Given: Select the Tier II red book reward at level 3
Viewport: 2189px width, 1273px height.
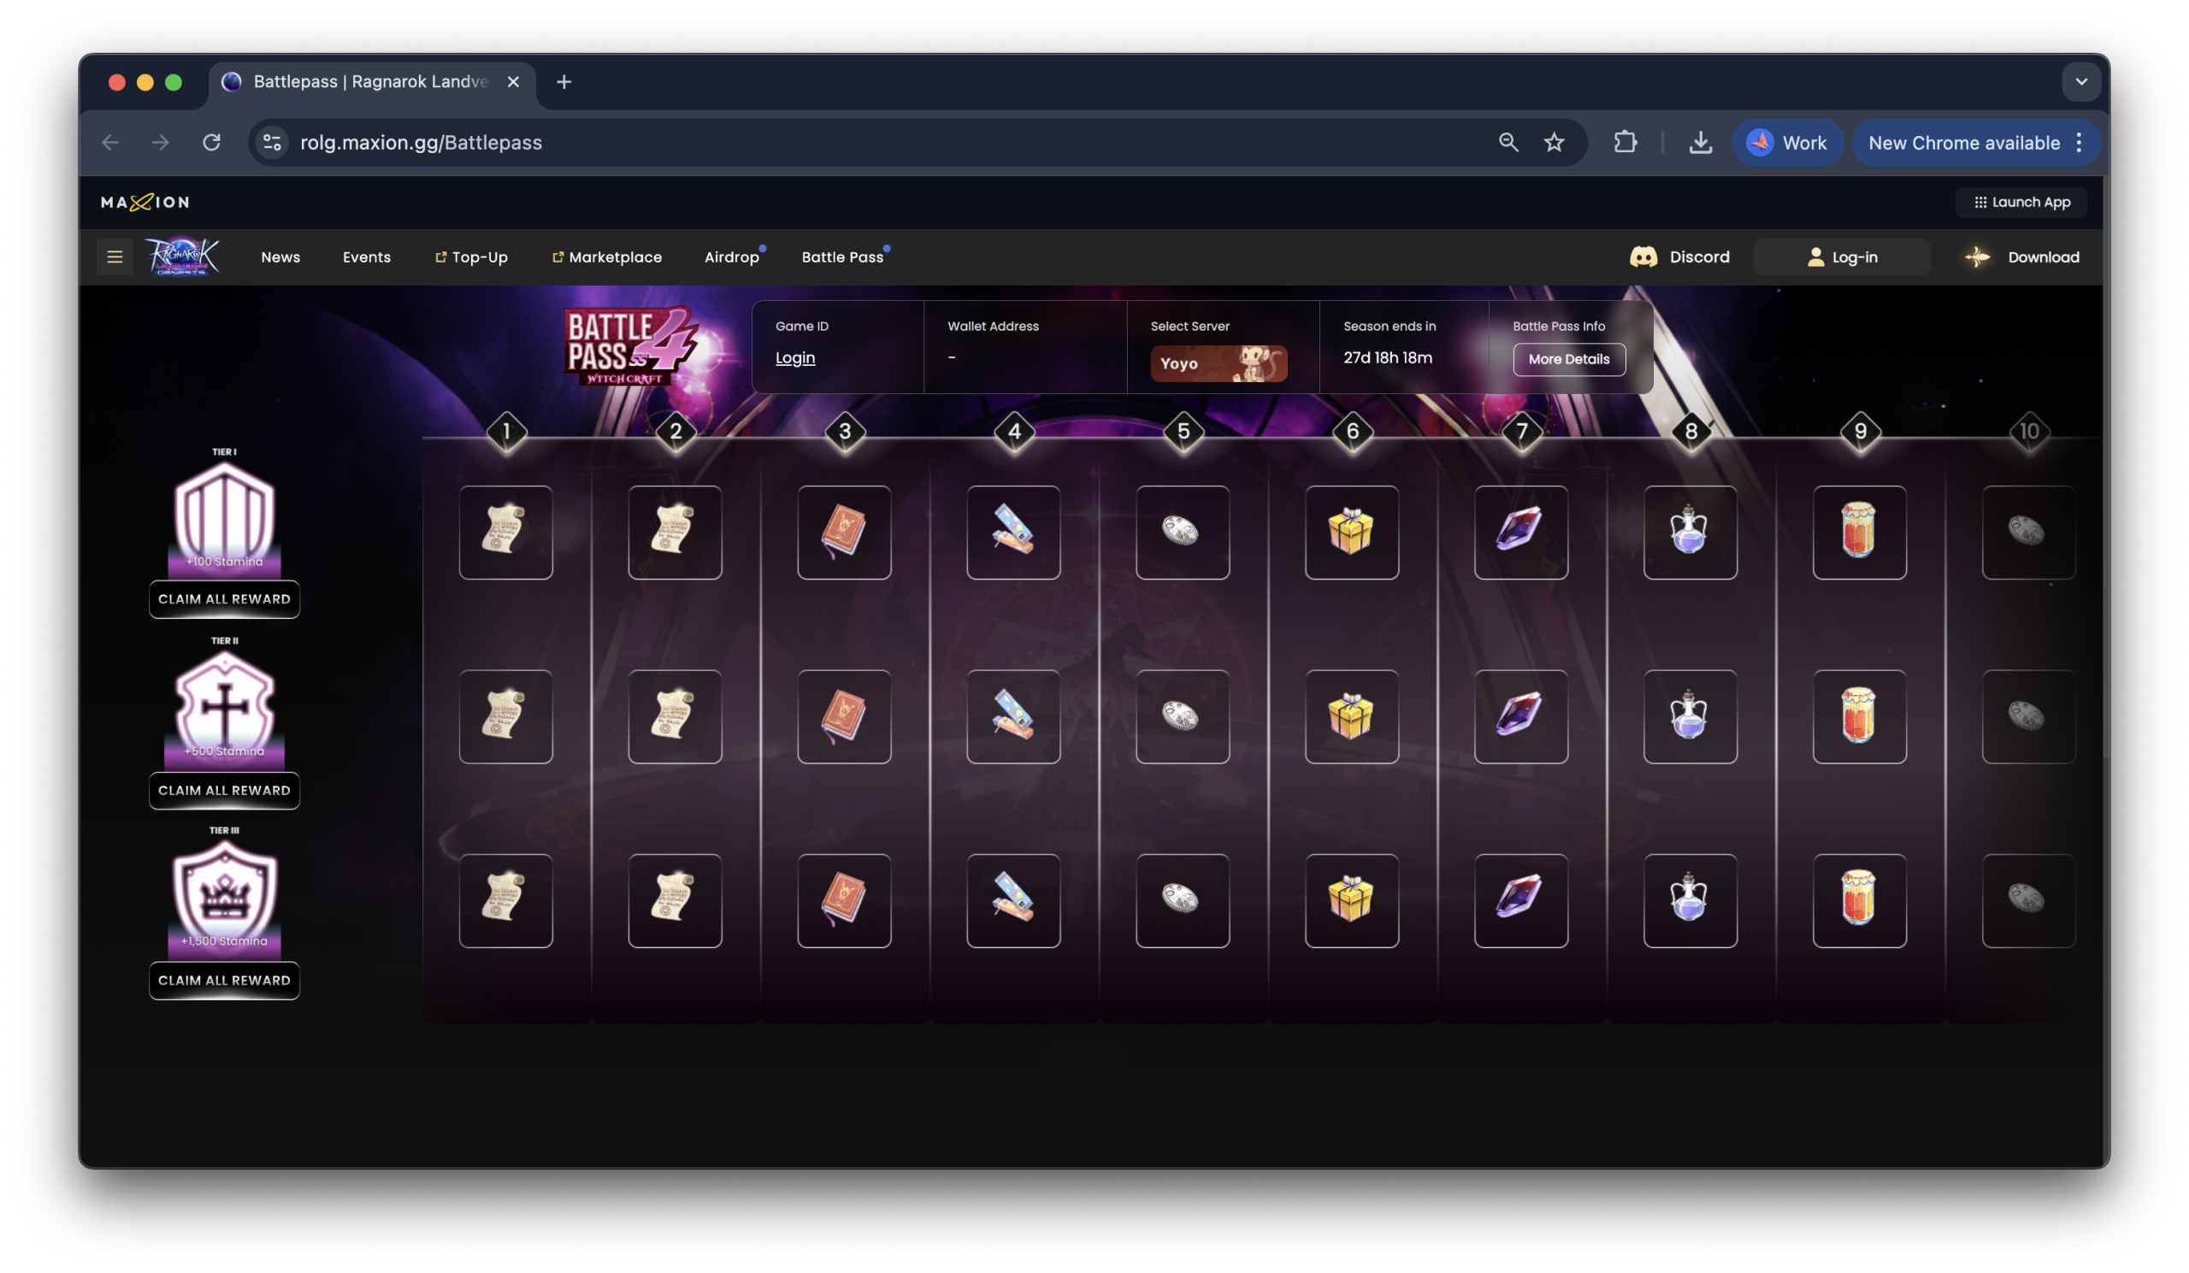Looking at the screenshot, I should [844, 716].
